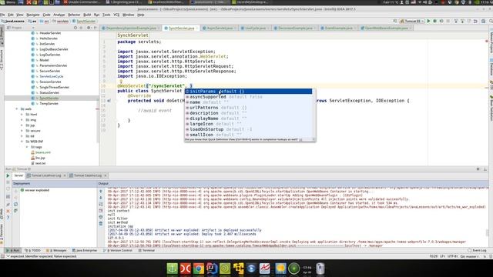Start debugging with the toolbar bug icon
This screenshot has width=493, height=277.
(434, 21)
